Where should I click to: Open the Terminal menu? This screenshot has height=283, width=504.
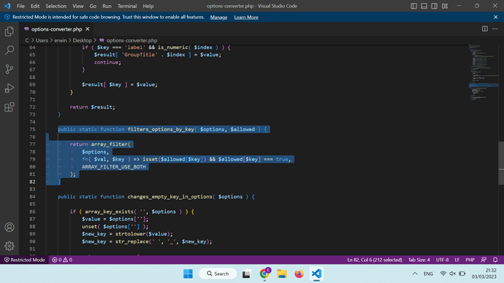click(127, 6)
